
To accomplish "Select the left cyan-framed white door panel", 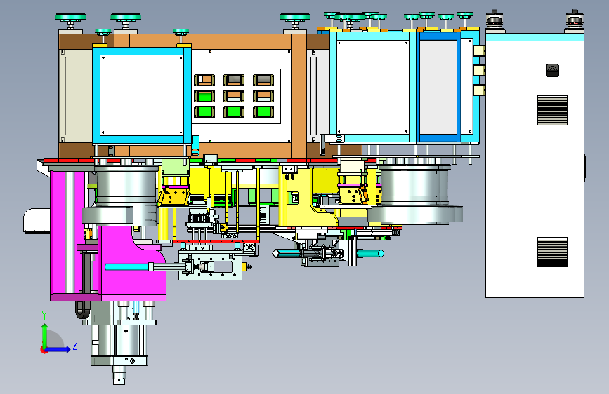I will coord(142,95).
